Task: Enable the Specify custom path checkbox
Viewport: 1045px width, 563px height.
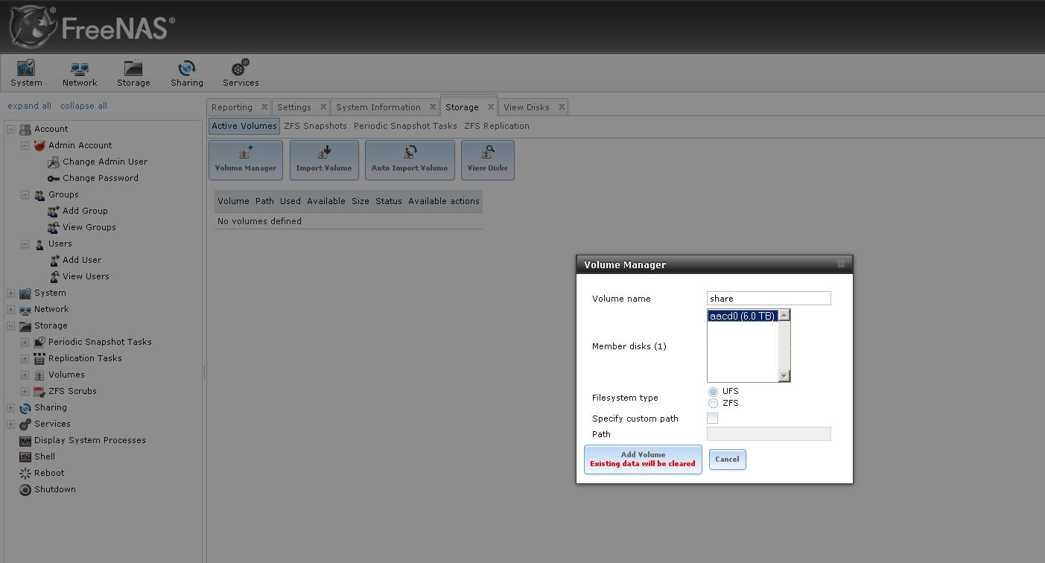Action: pos(712,419)
